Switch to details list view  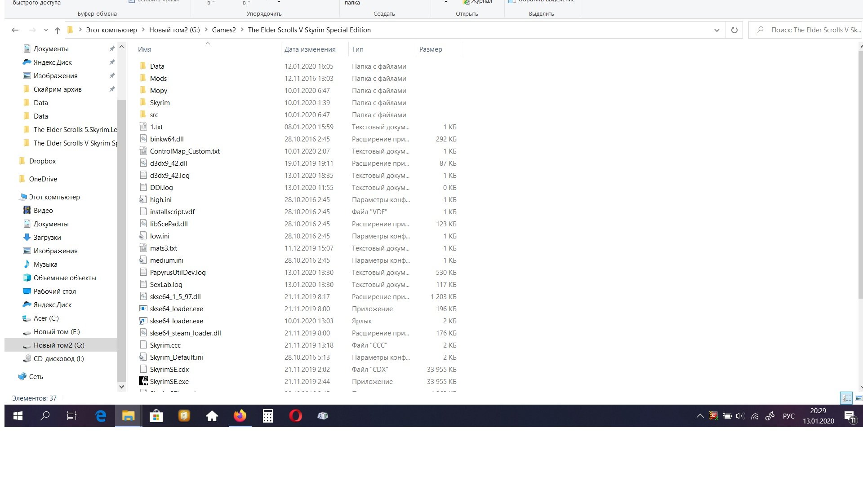(x=846, y=398)
